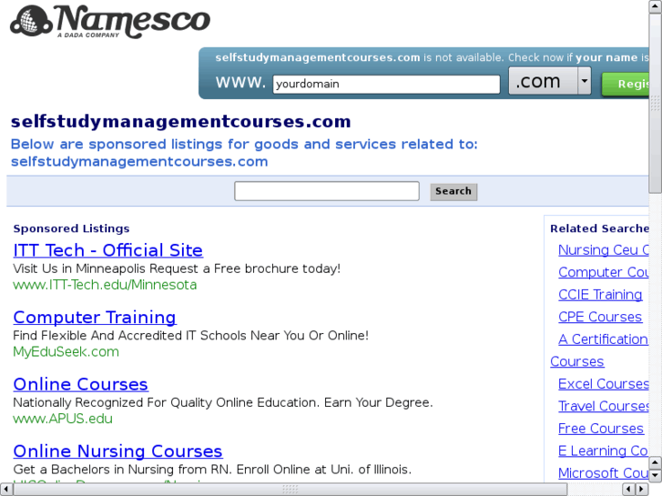
Task: Select the CCIE Training related search
Action: pyautogui.click(x=600, y=295)
